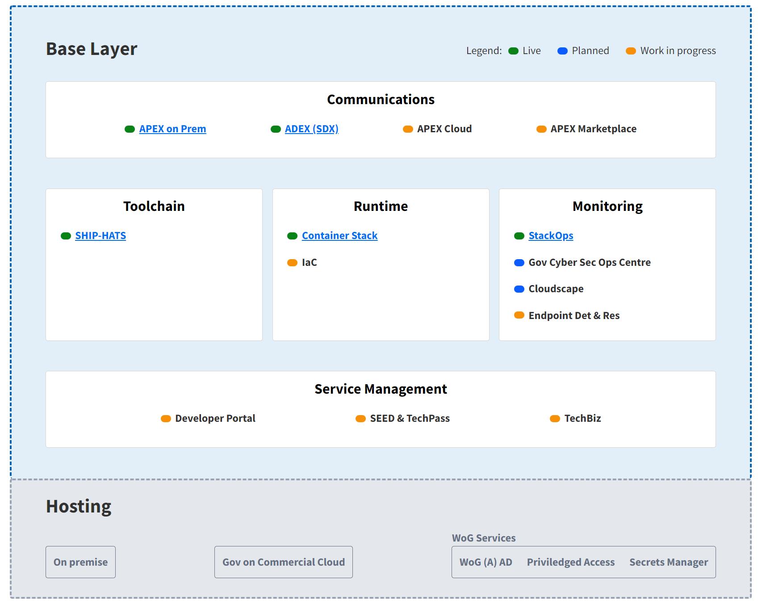Click Secrets Manager in WoG Services

[x=669, y=562]
